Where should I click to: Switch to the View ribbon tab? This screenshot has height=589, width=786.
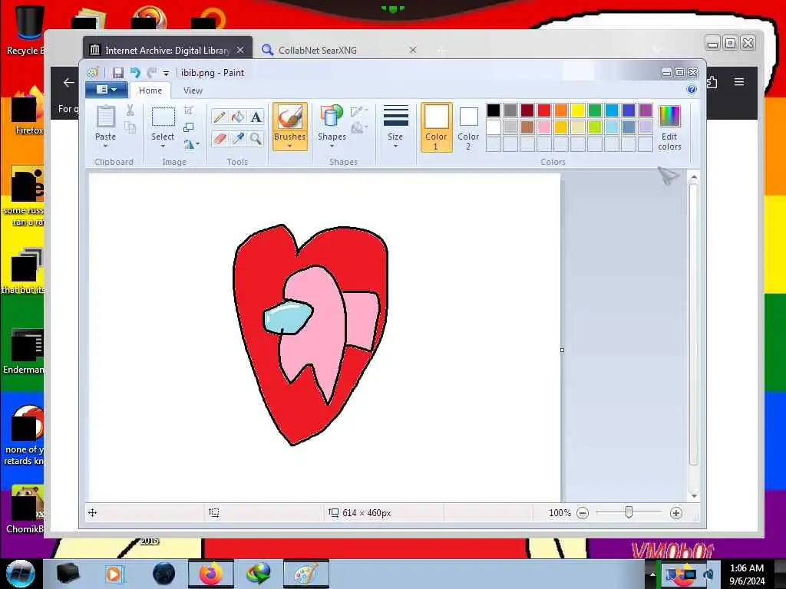pos(193,90)
